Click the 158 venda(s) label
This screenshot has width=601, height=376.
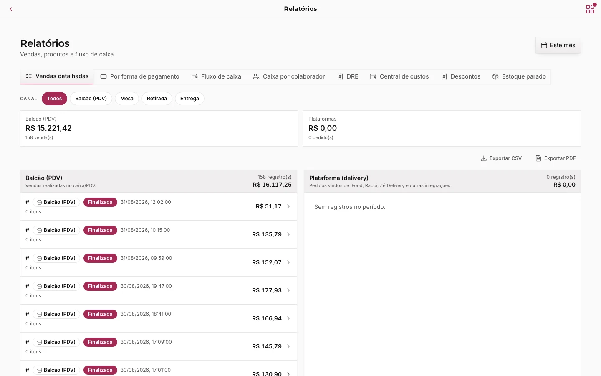[x=39, y=137]
